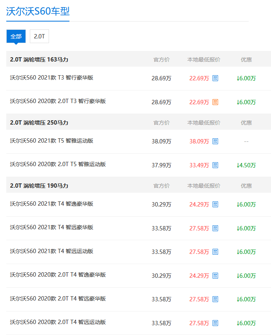Image resolution: width=271 pixels, height=335 pixels.
Task: Click 沃尔沃S60 2020款 2.0T T4 智远运动版 link
Action: pyautogui.click(x=58, y=322)
